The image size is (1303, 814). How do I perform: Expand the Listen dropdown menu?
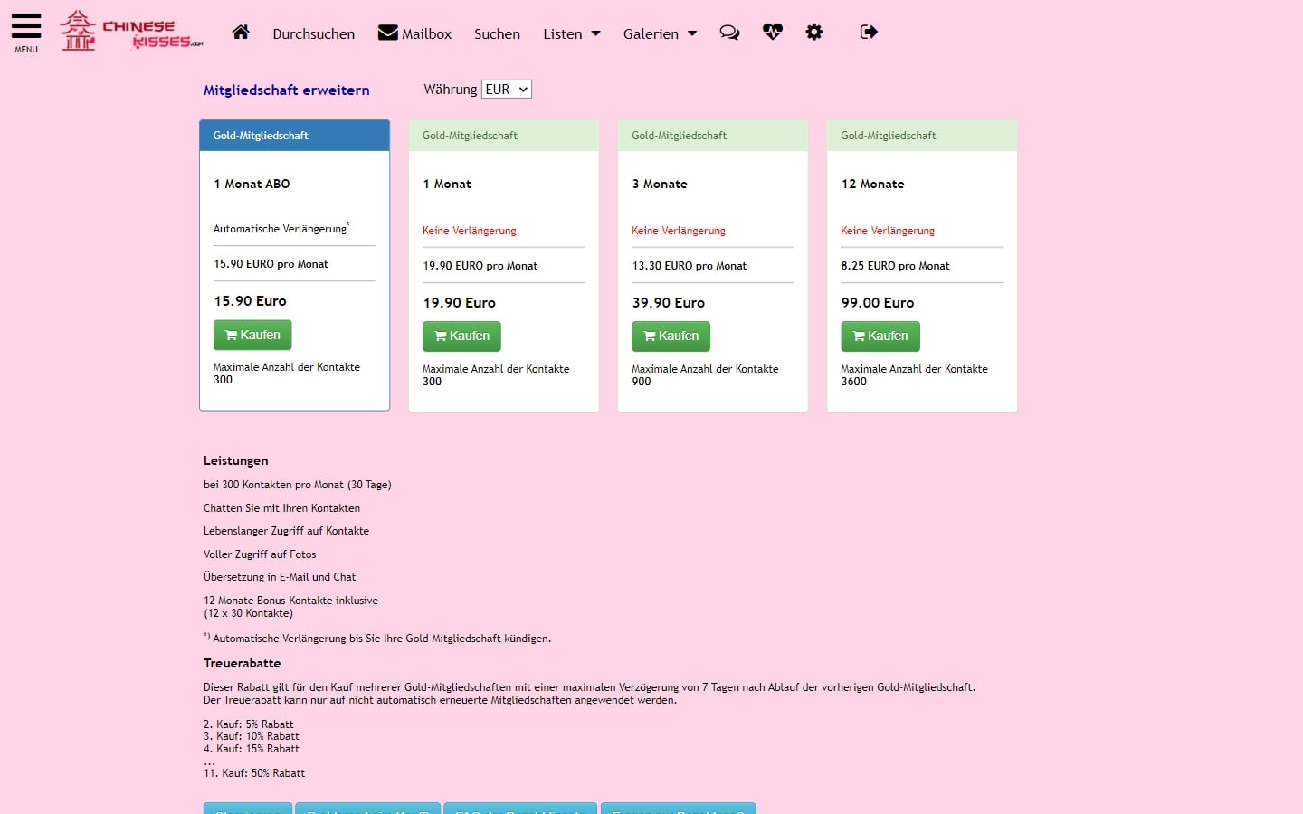pyautogui.click(x=571, y=33)
